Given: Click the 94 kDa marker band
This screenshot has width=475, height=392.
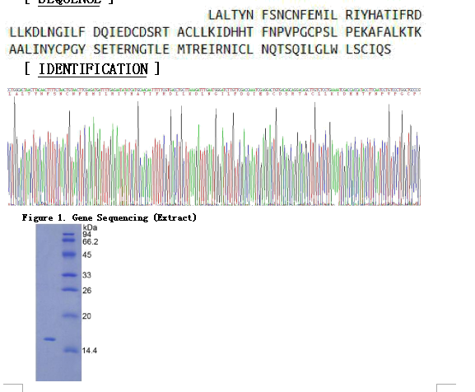Looking at the screenshot, I should pos(69,234).
